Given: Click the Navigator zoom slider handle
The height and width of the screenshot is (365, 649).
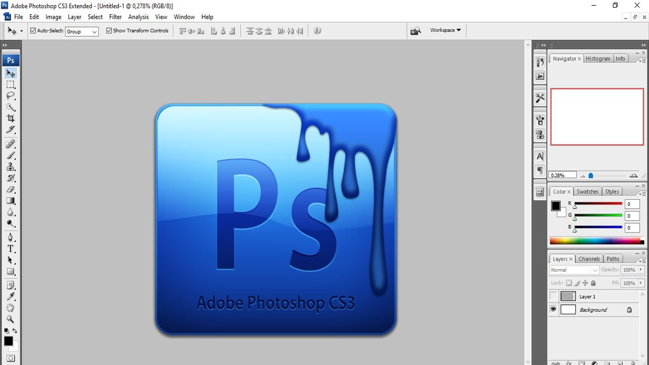Looking at the screenshot, I should [591, 175].
